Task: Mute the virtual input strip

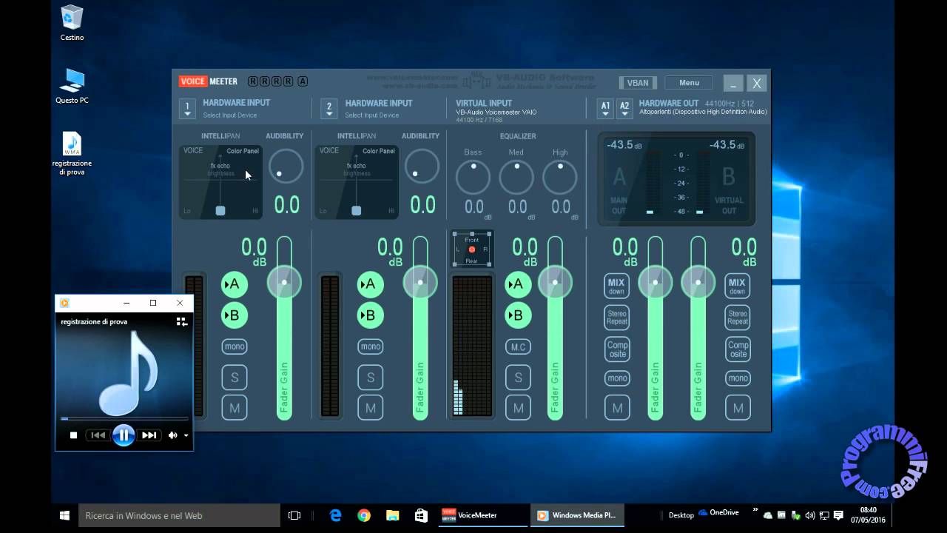Action: tap(518, 408)
